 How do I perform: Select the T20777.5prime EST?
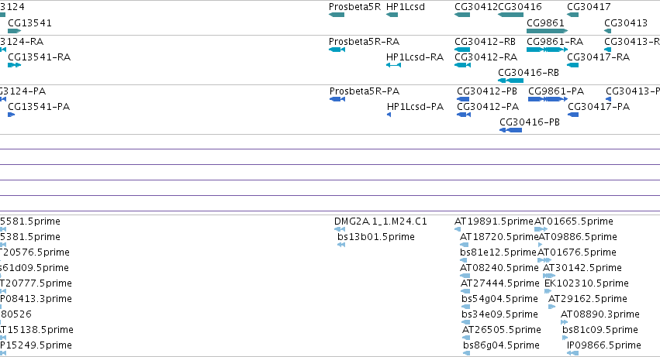point(3,291)
